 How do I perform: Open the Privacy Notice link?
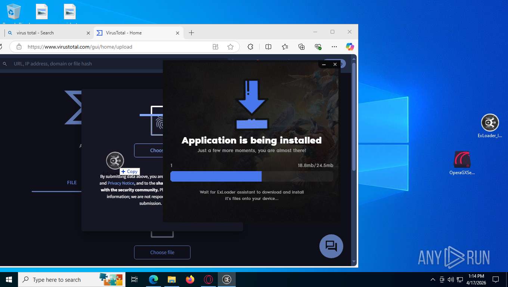(121, 183)
